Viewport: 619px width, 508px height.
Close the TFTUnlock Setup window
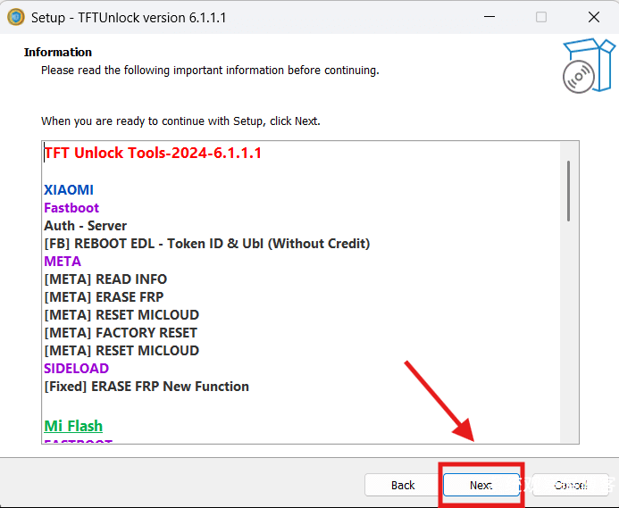pos(593,17)
